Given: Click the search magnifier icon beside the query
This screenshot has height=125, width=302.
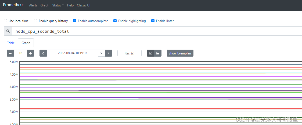Looking at the screenshot, I should coord(8,31).
